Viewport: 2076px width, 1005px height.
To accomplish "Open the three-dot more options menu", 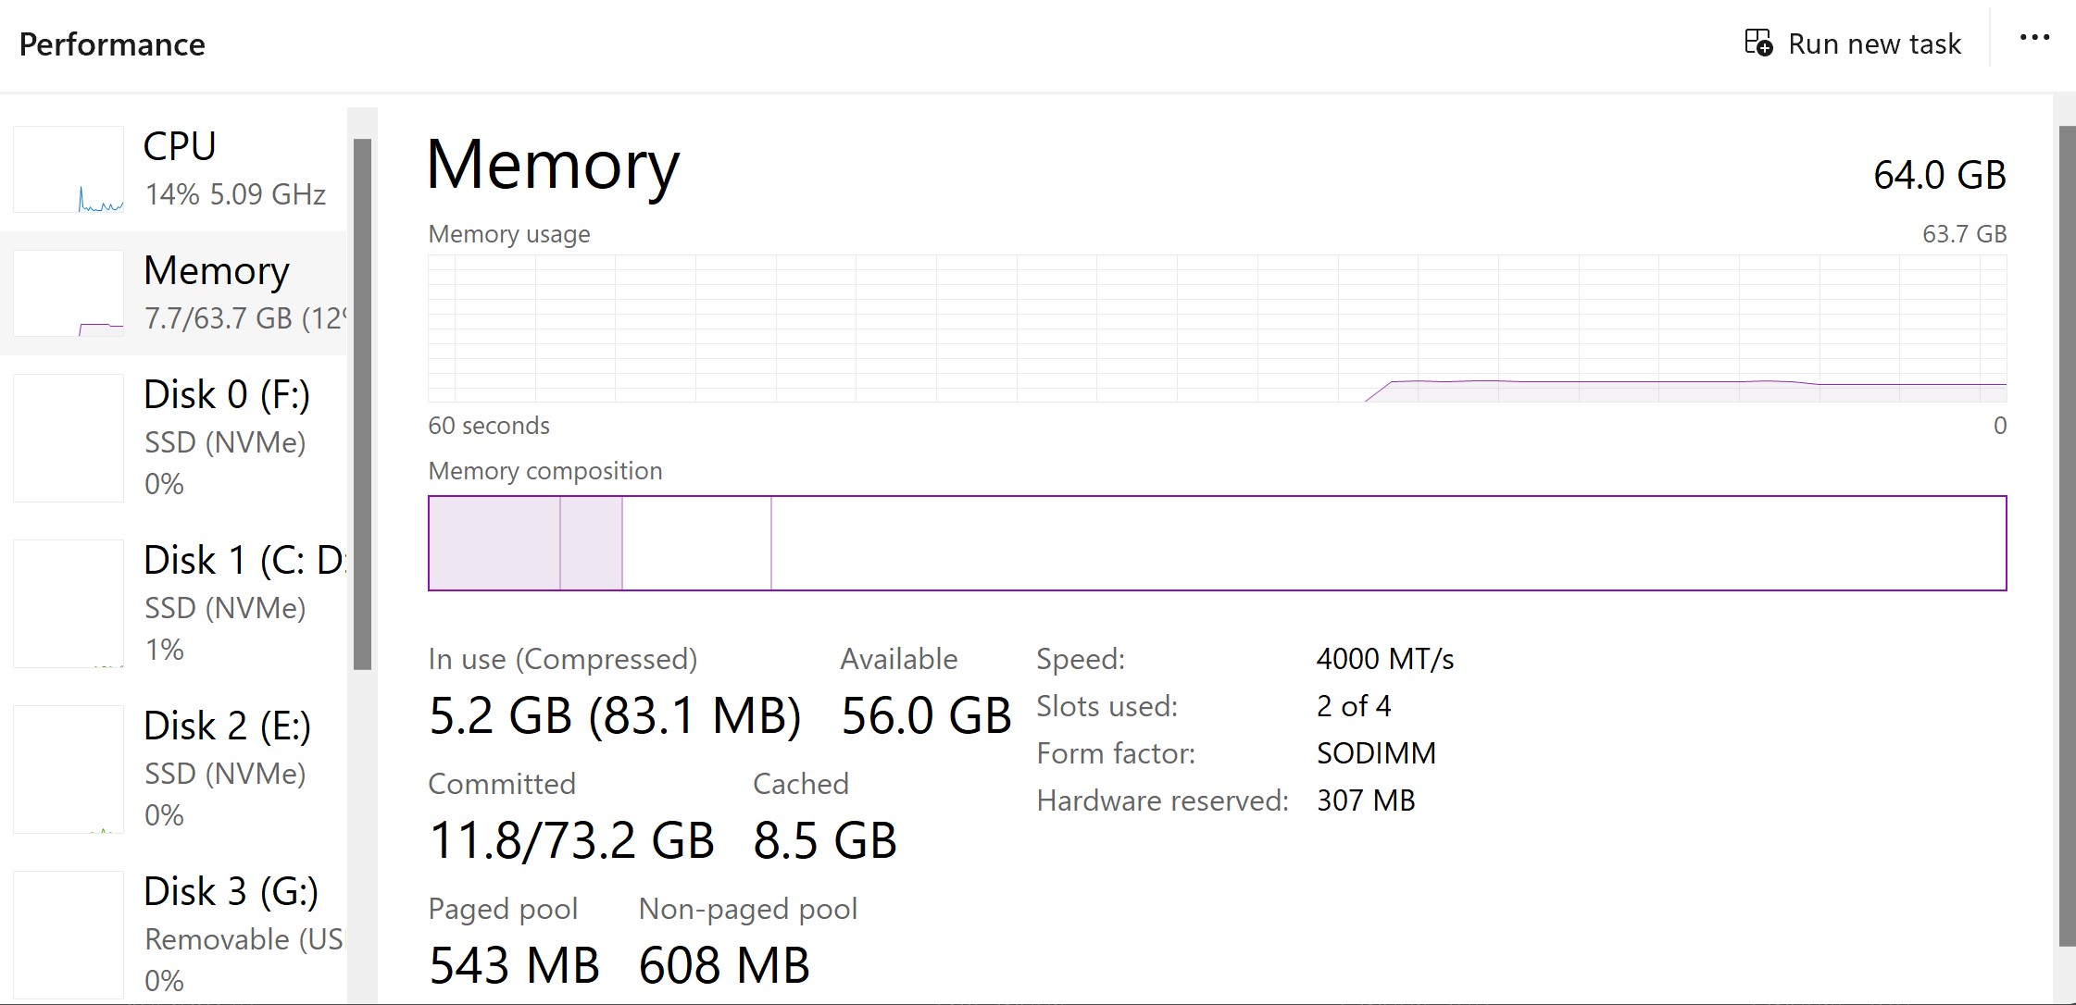I will coord(2034,38).
